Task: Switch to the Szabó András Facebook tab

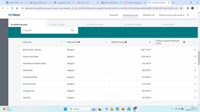Action: [16, 3]
